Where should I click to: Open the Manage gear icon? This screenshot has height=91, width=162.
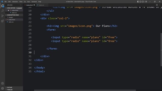click(3, 88)
